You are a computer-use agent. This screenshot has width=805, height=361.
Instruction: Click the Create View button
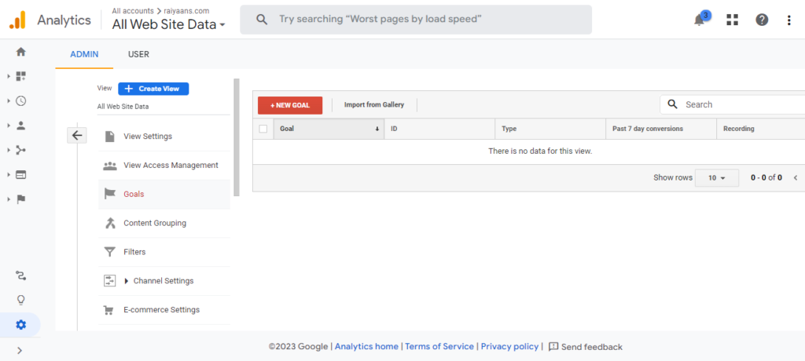point(153,89)
